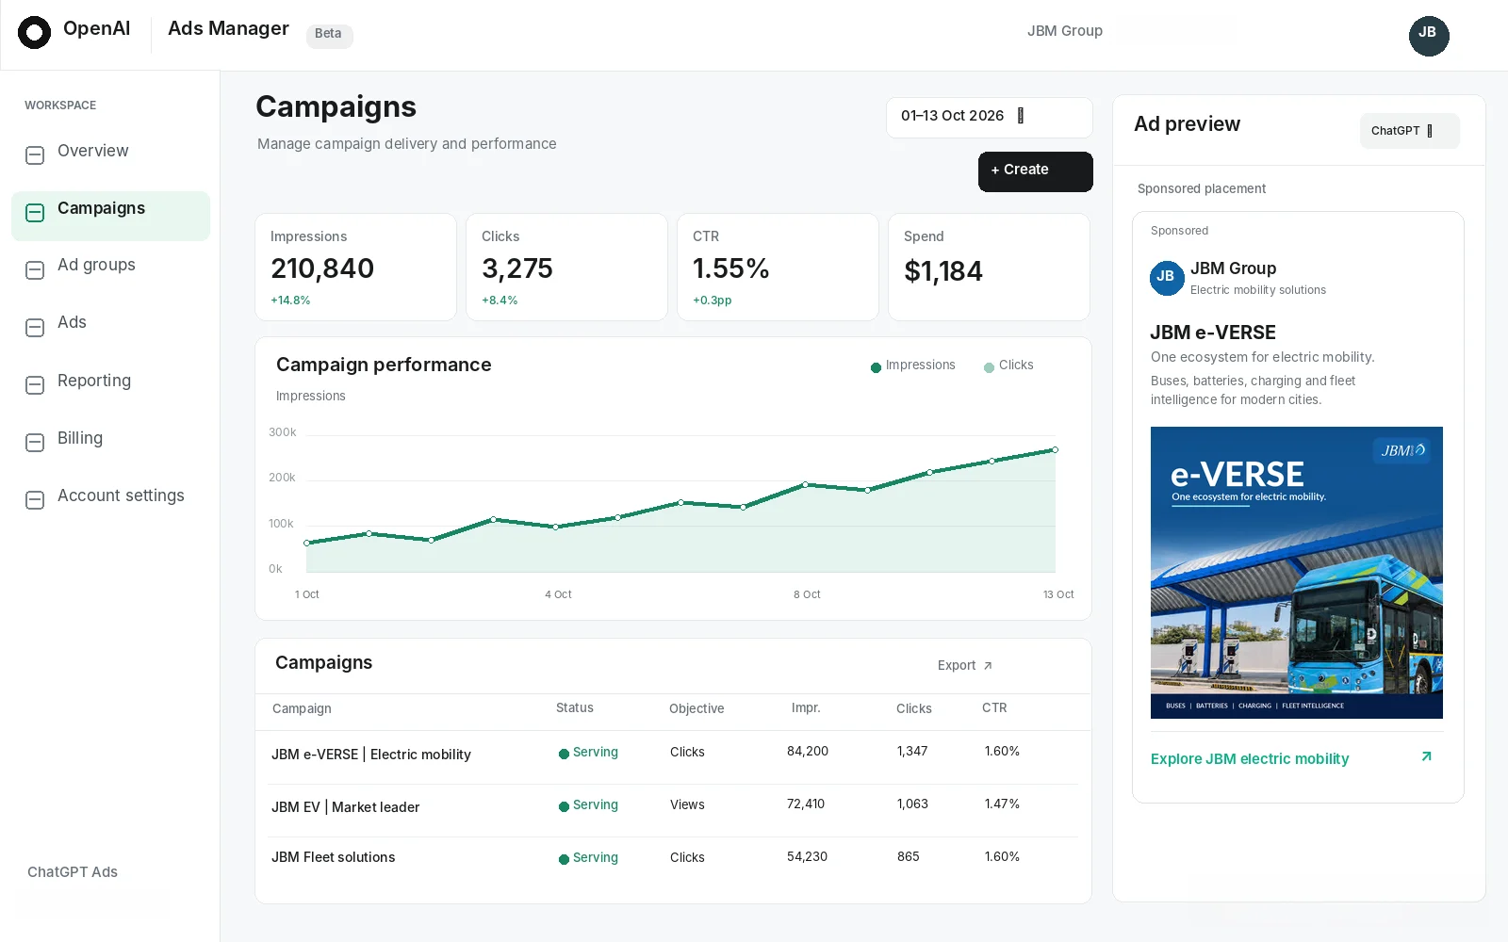Click the Account settings sidebar icon
Image resolution: width=1508 pixels, height=942 pixels.
(x=35, y=500)
